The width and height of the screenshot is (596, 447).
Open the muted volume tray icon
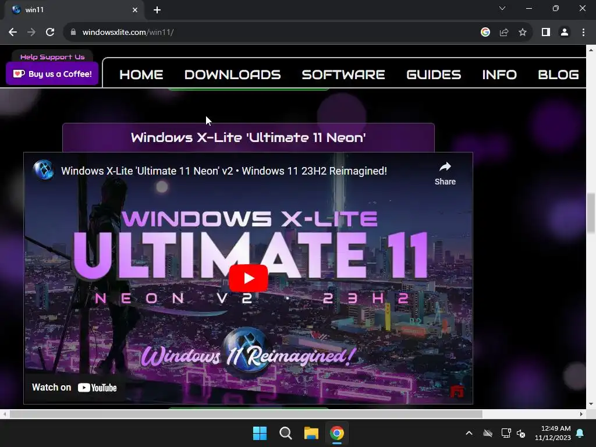(x=521, y=433)
